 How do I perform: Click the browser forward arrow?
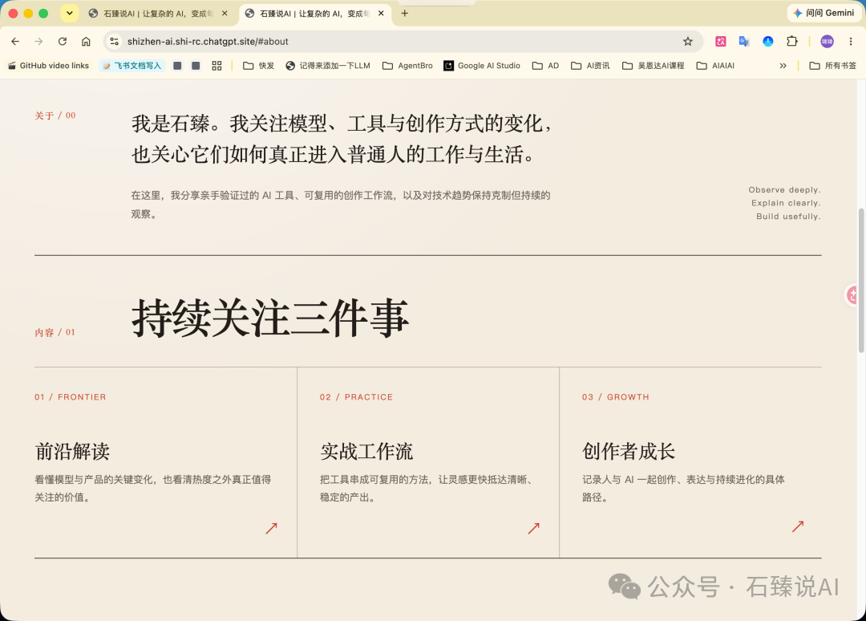point(38,42)
